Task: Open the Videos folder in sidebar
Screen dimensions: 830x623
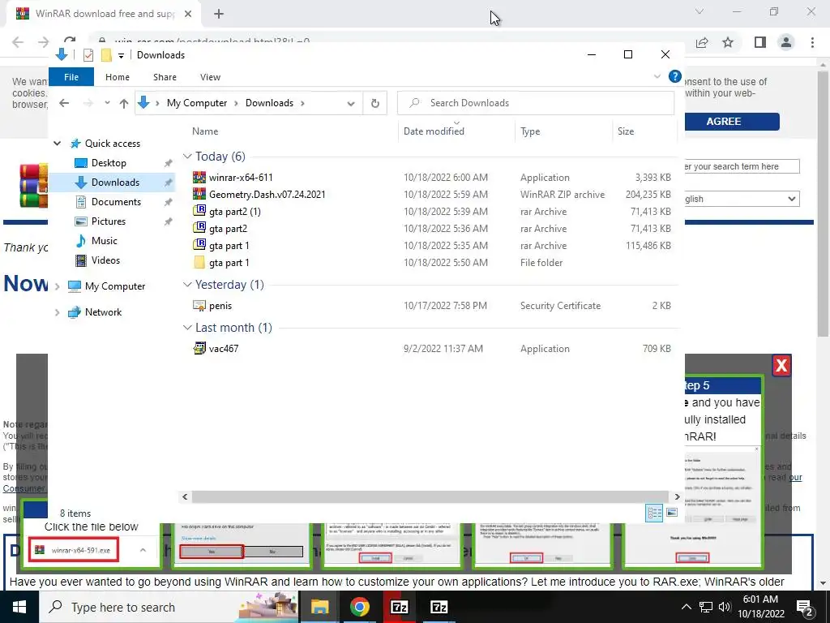Action: [x=105, y=260]
